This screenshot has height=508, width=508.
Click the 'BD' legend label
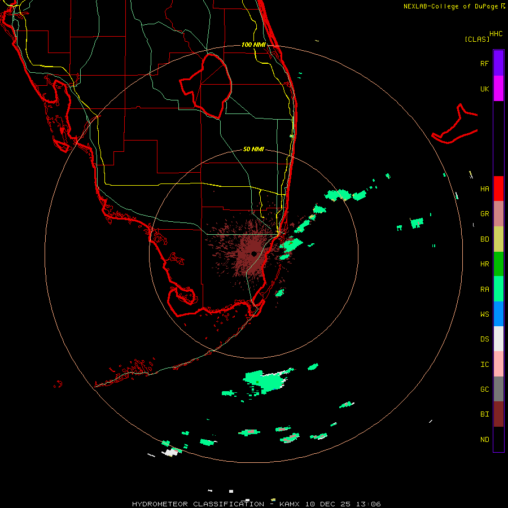[484, 239]
